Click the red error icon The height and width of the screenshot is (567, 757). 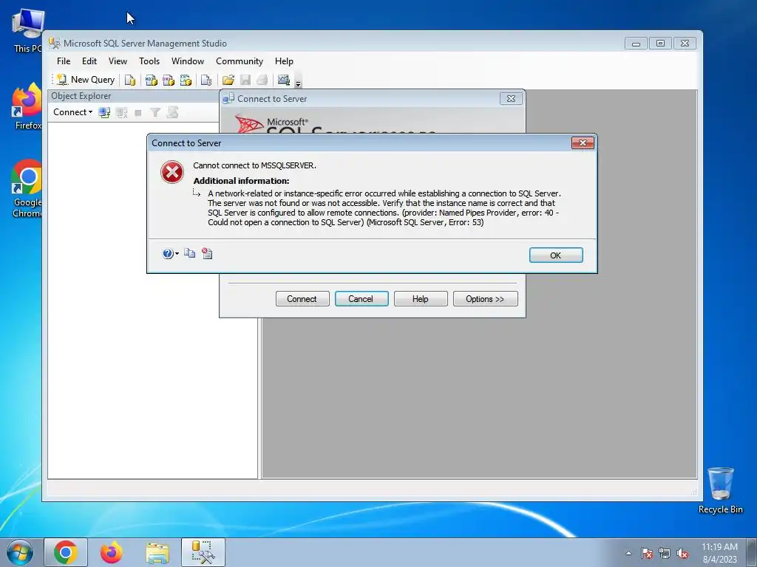click(172, 172)
